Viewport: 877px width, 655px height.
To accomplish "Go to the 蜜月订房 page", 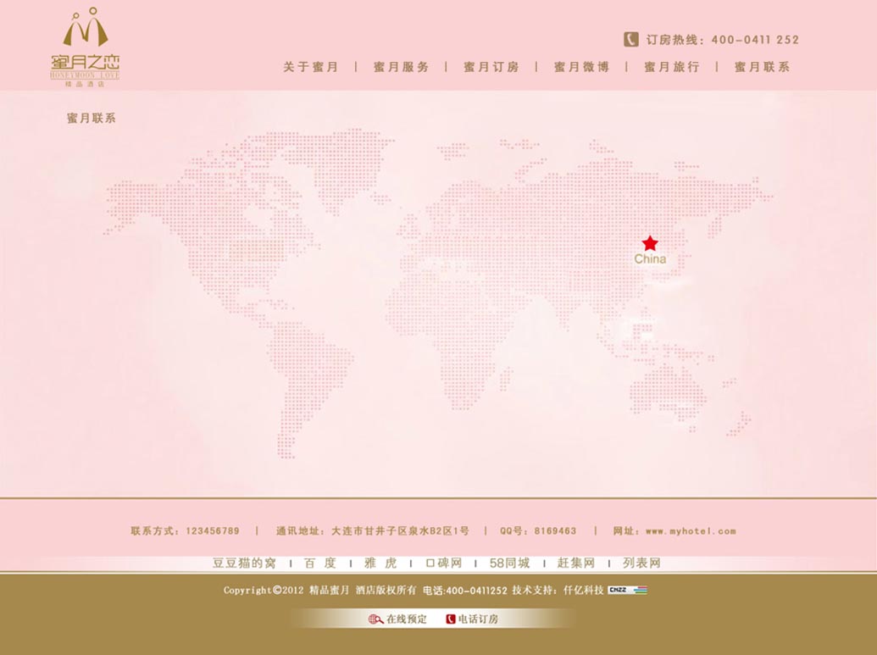I will click(491, 67).
